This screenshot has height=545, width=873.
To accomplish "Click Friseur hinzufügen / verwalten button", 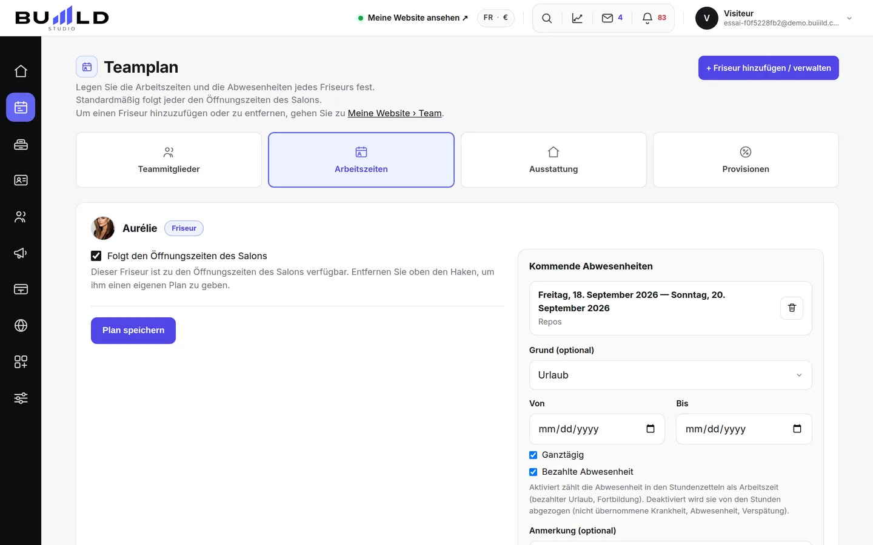I will 769,68.
